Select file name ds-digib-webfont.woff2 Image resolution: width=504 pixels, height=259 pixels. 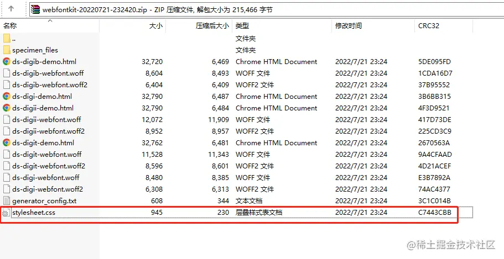50,84
